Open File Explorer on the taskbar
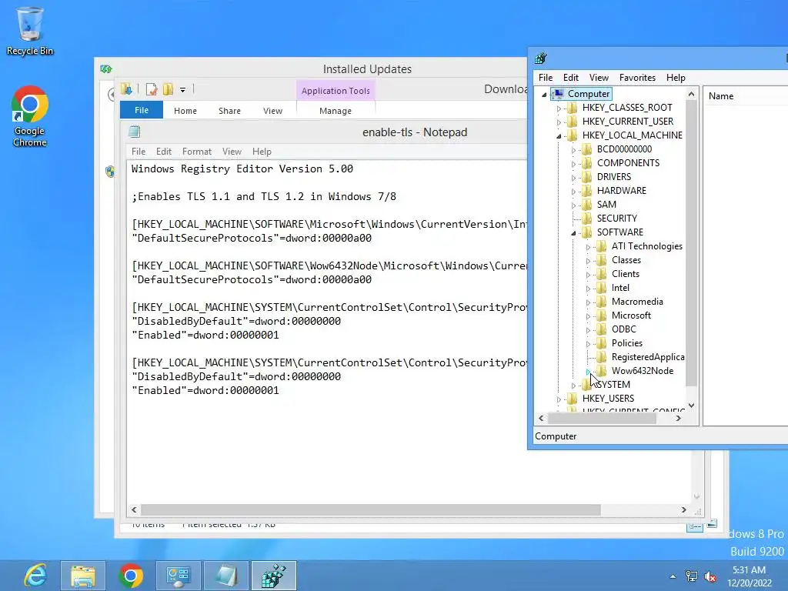The height and width of the screenshot is (591, 788). point(83,576)
